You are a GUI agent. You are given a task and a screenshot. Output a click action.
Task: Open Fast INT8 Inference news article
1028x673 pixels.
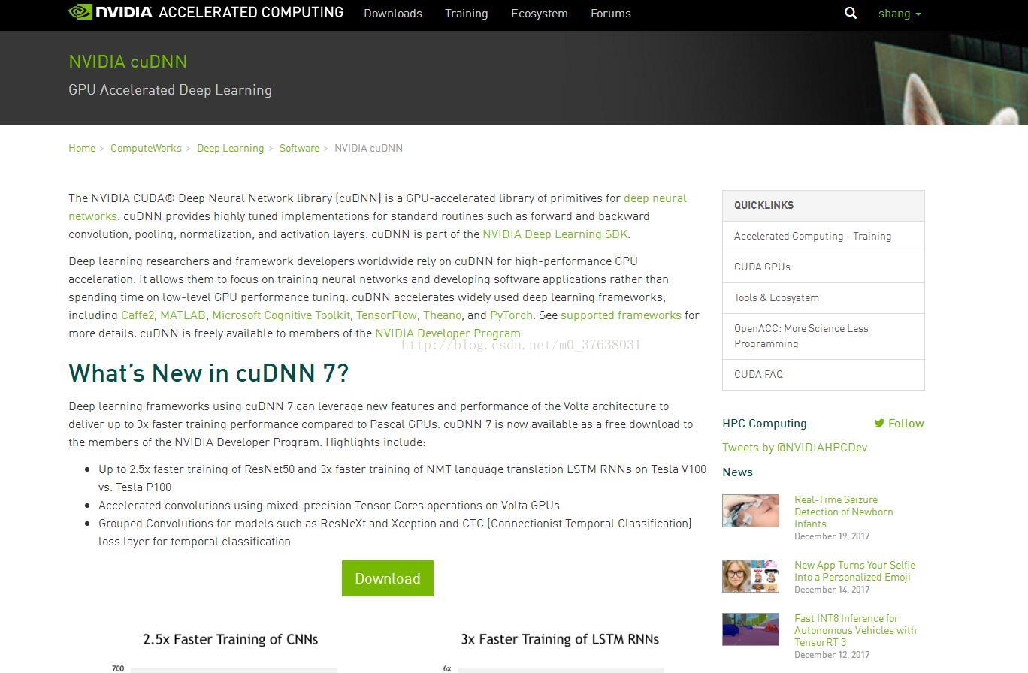[x=855, y=630]
